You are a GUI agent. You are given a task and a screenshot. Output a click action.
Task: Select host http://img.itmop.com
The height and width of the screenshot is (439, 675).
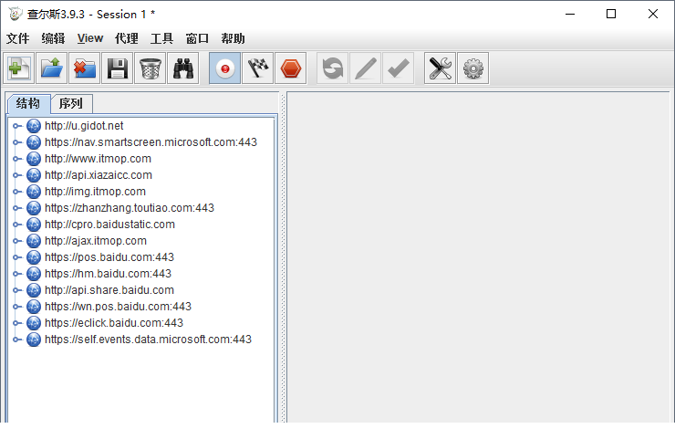click(95, 192)
